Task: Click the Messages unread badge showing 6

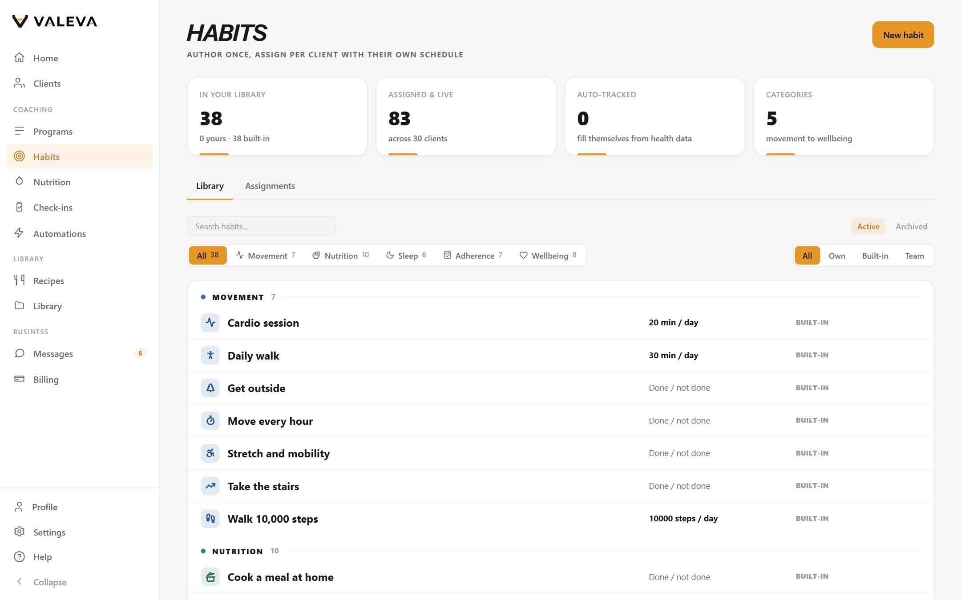Action: [140, 353]
